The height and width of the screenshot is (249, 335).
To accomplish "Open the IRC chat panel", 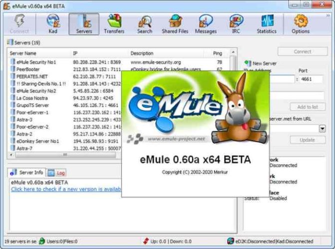I will 236,24.
